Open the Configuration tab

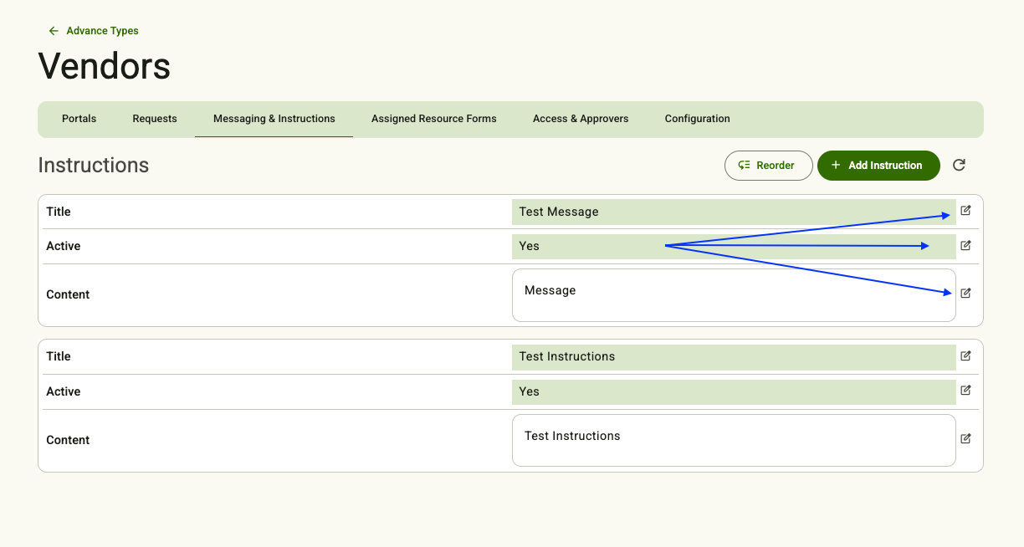click(x=698, y=119)
